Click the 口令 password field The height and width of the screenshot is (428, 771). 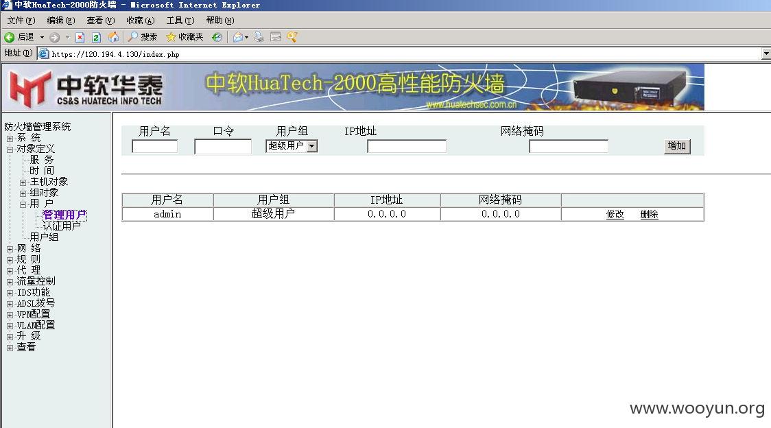[x=223, y=147]
